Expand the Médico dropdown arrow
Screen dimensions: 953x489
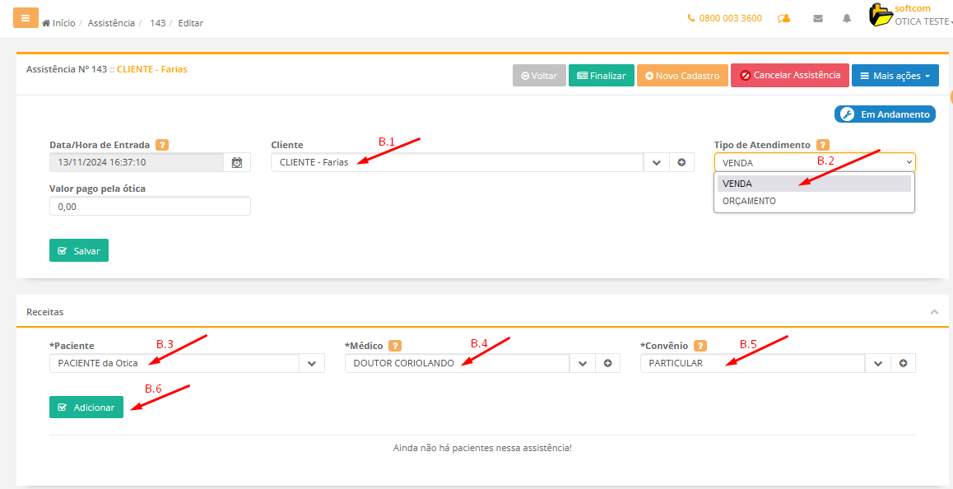click(582, 363)
